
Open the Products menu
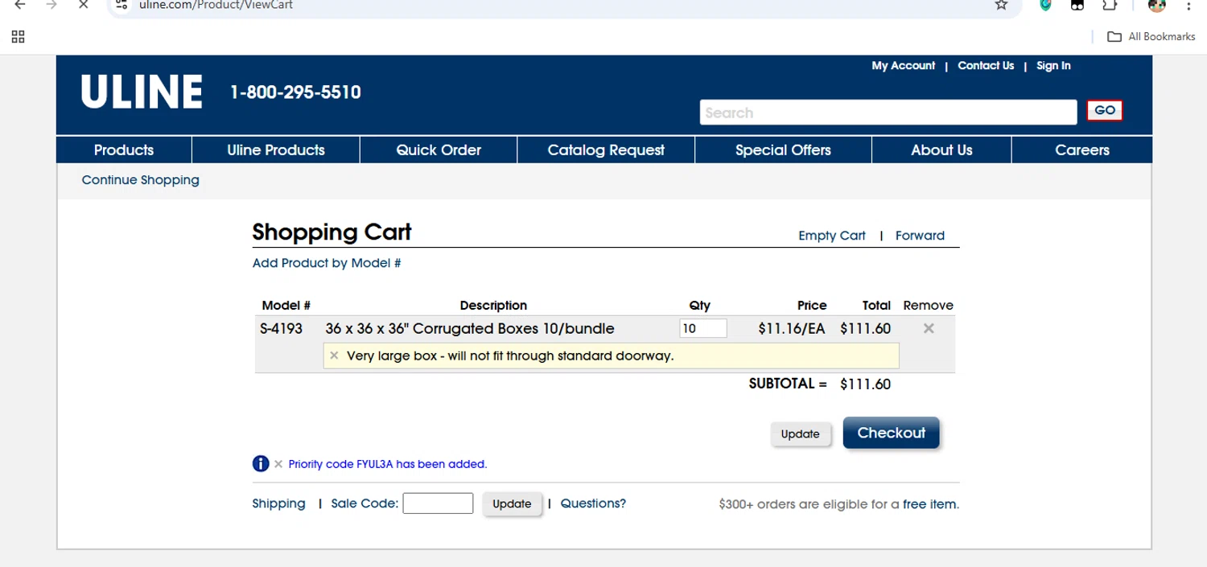(124, 150)
